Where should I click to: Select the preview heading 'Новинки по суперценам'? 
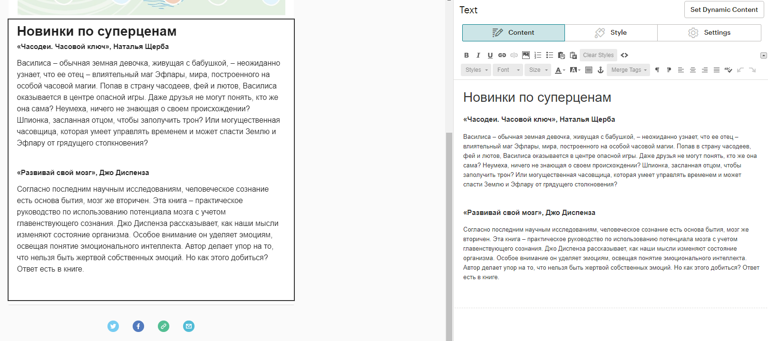pyautogui.click(x=97, y=31)
